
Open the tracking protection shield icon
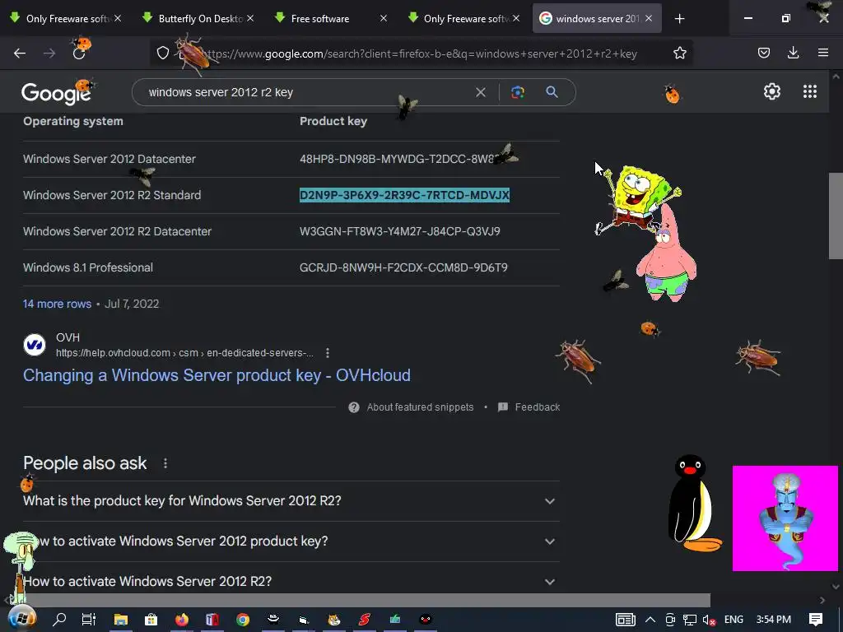tap(163, 53)
